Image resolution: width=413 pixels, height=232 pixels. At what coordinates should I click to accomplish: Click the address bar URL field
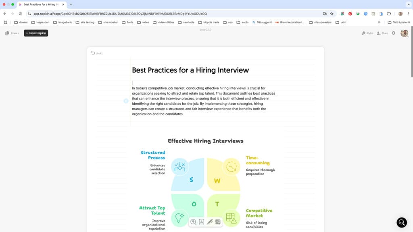click(x=161, y=14)
